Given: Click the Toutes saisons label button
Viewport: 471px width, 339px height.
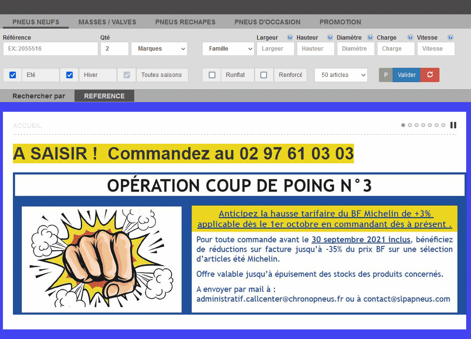Looking at the screenshot, I should [162, 75].
